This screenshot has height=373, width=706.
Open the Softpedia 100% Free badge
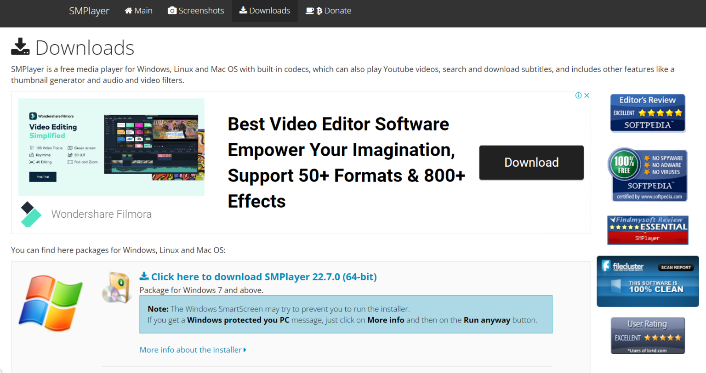648,175
